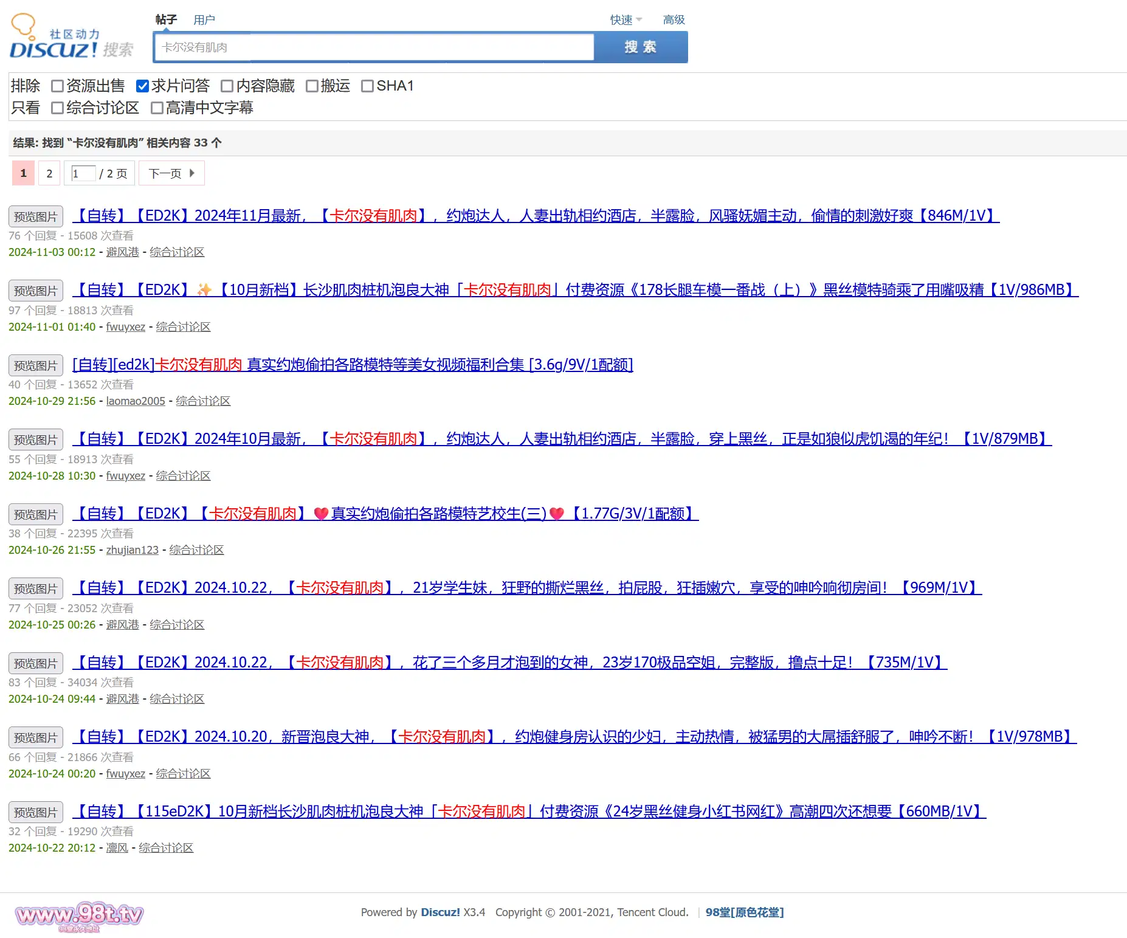Open 预览图片 for the 2024-11-03 00:12 post

pos(36,216)
